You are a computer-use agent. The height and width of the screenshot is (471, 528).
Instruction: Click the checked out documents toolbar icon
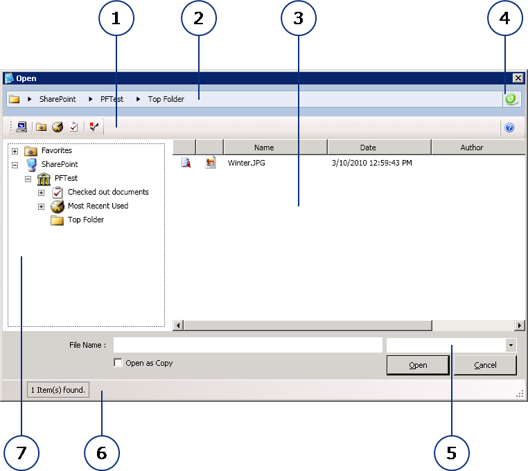[73, 127]
